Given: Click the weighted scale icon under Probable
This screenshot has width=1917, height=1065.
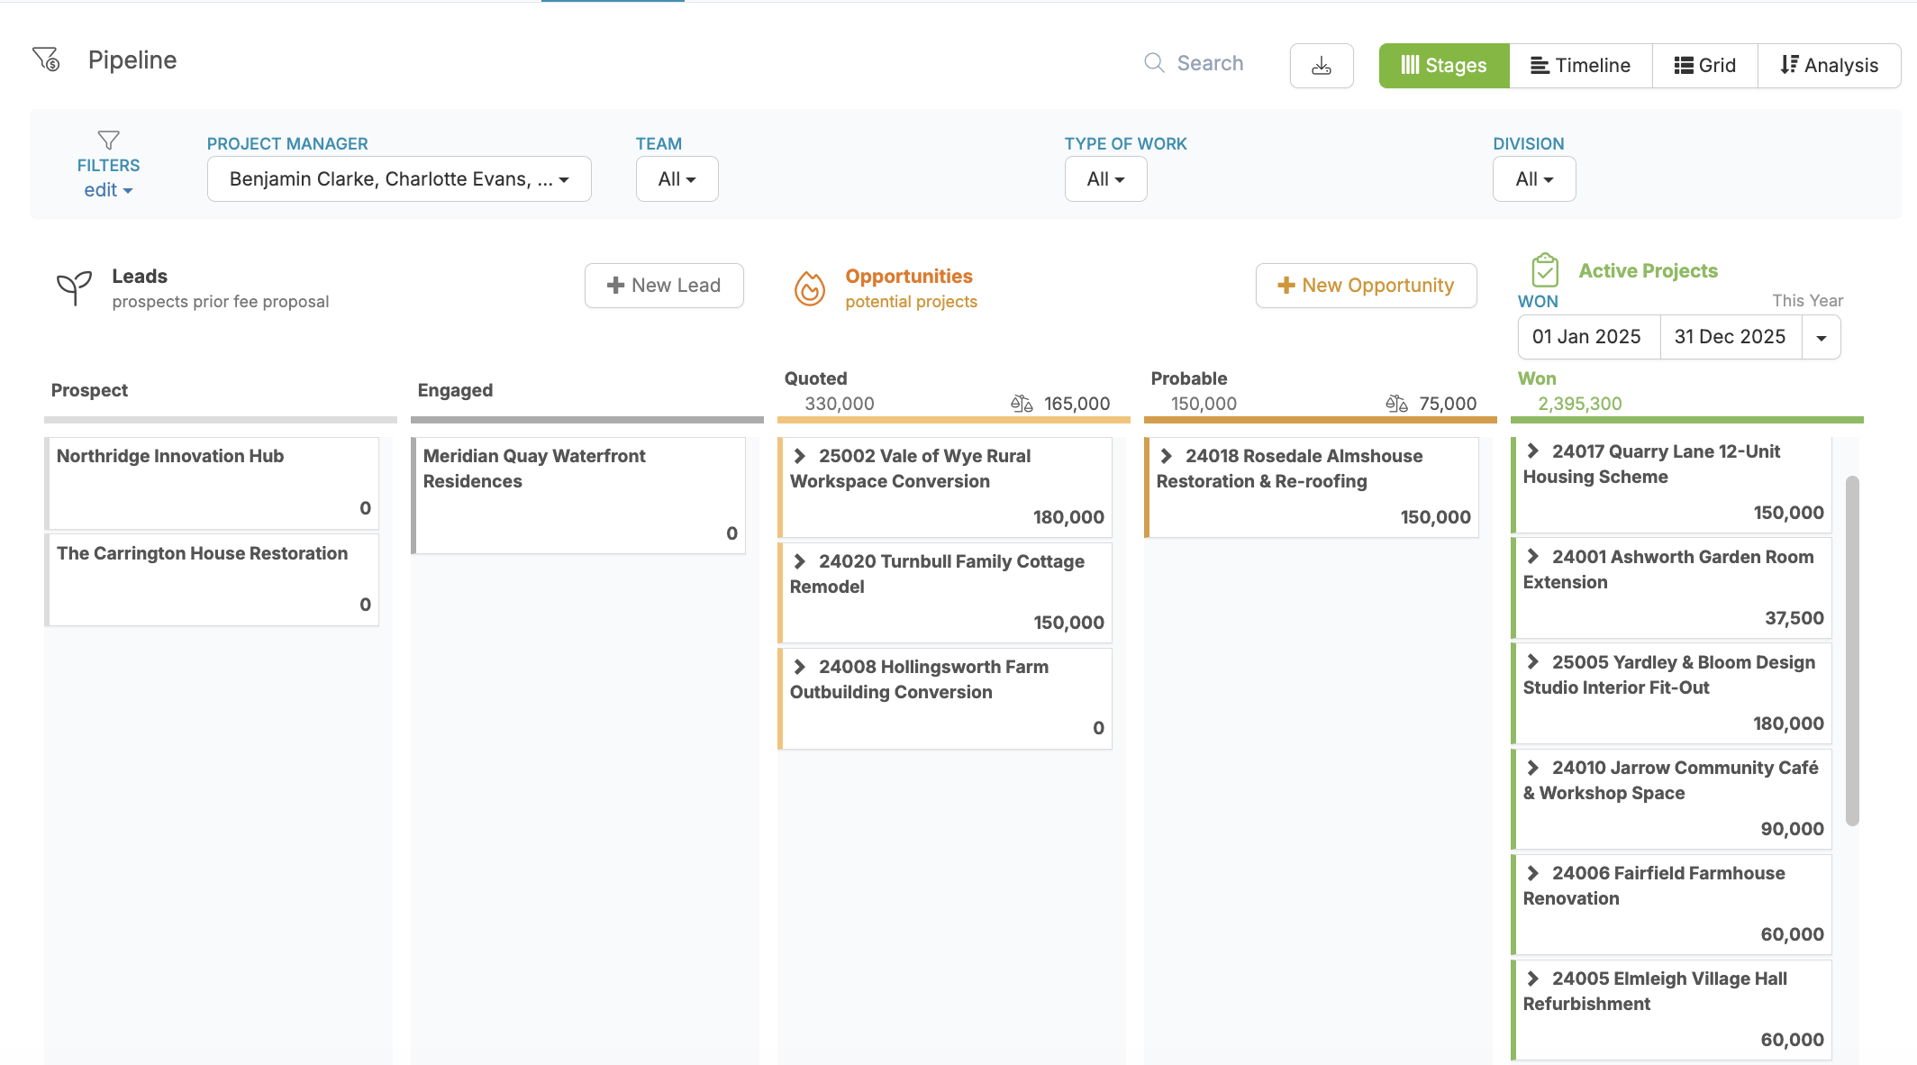Looking at the screenshot, I should click(x=1396, y=404).
